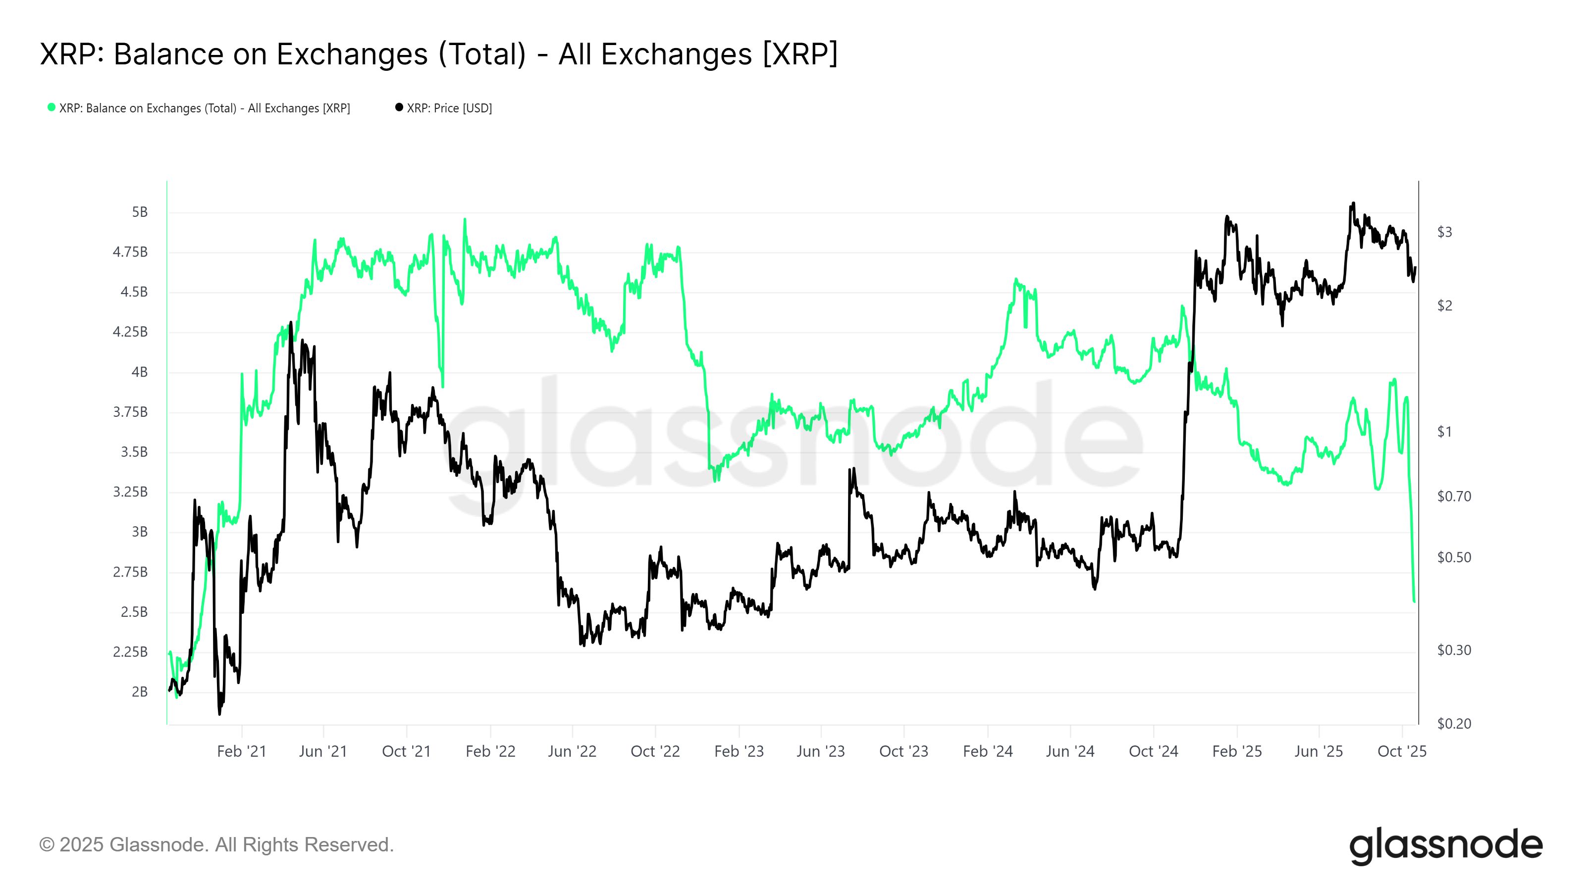This screenshot has height=891, width=1585.
Task: Click the 3.5B balance axis label
Action: click(x=134, y=452)
